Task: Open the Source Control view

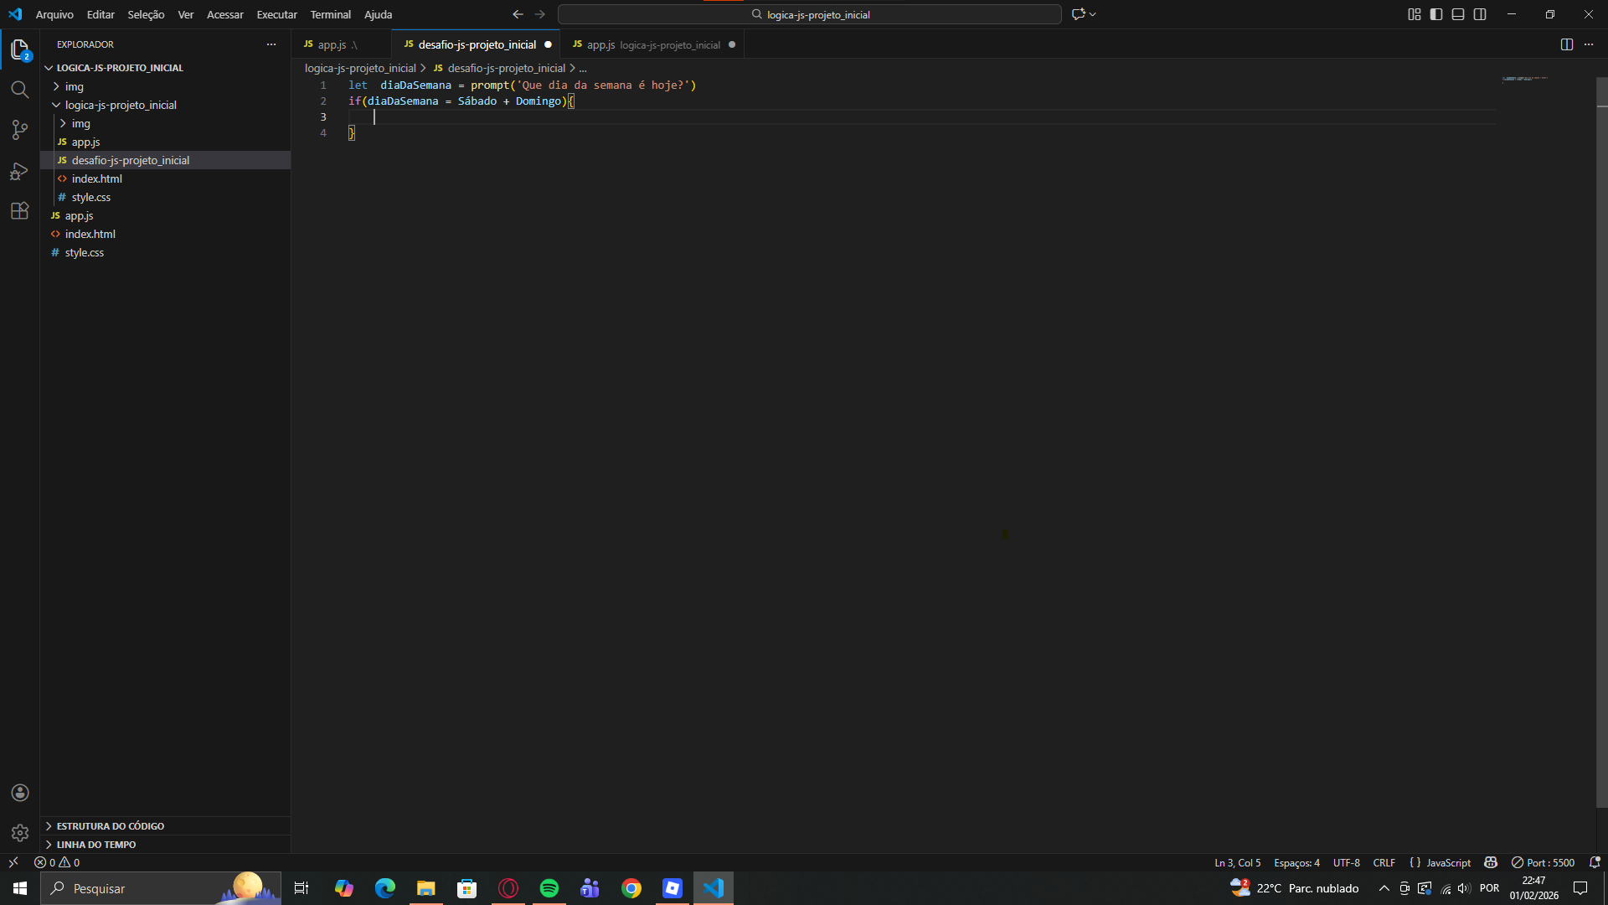Action: (20, 130)
